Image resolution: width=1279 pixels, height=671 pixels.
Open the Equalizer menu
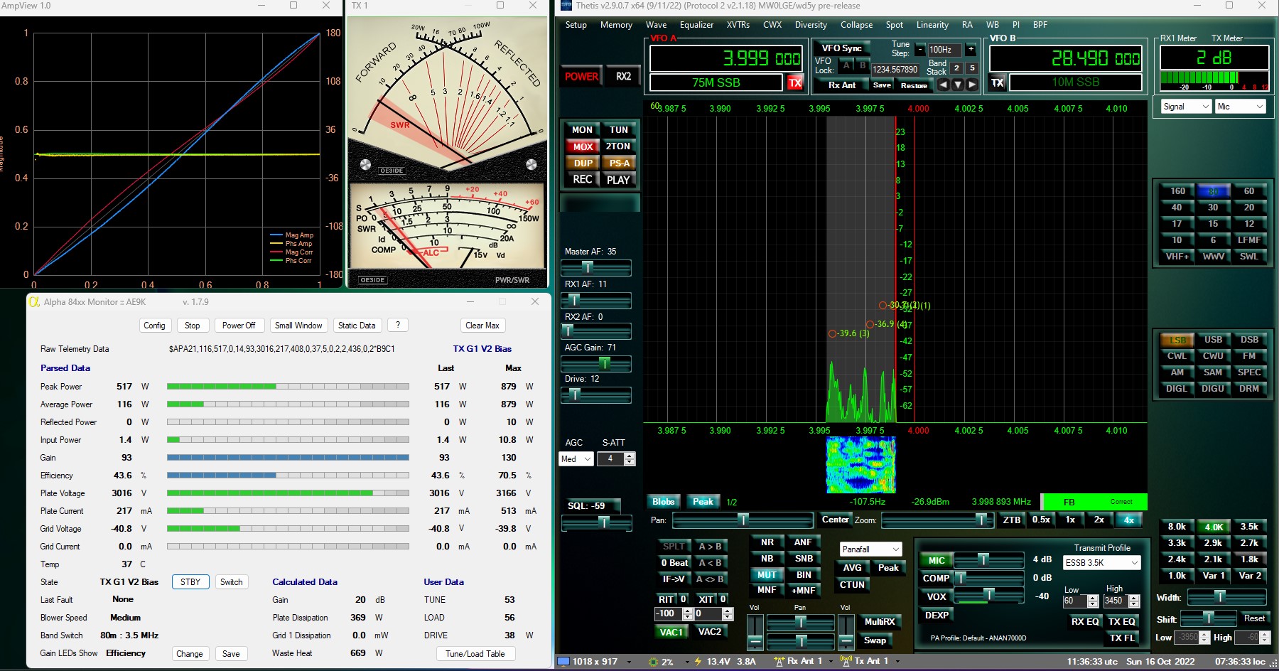696,25
